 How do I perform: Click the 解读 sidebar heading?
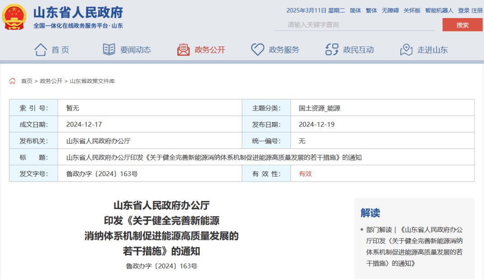[371, 213]
